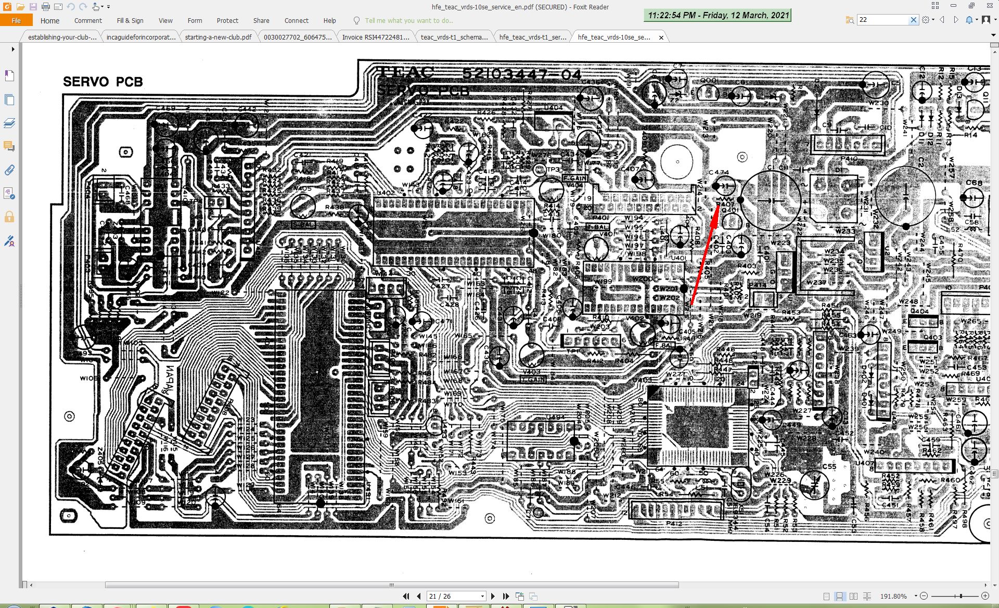Open the page number 21 / 26 dropdown
The image size is (999, 608).
tap(482, 596)
